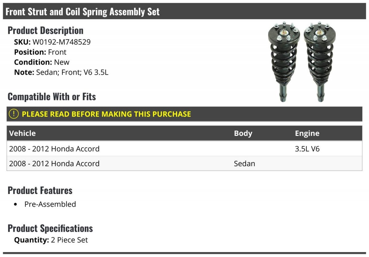369x257 pixels.
Task: Click the Product Specifications heading
Action: (50, 228)
